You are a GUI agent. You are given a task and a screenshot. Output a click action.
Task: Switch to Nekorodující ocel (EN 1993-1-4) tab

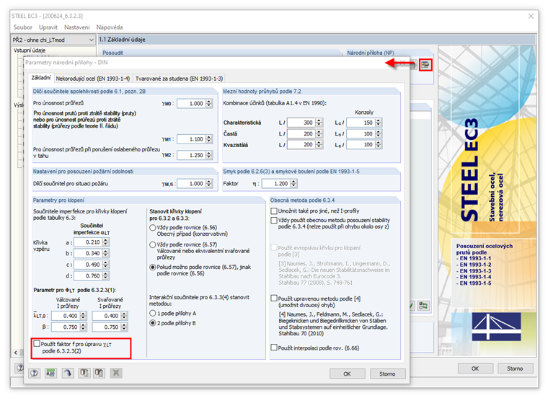93,79
